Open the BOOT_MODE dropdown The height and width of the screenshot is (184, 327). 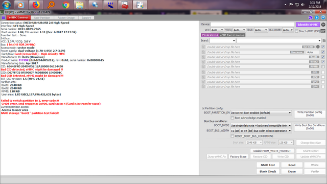click(x=261, y=125)
